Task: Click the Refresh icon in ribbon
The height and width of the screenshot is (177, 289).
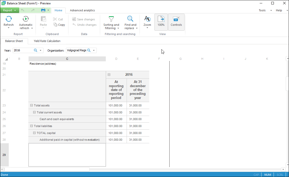Action: (x=8, y=19)
